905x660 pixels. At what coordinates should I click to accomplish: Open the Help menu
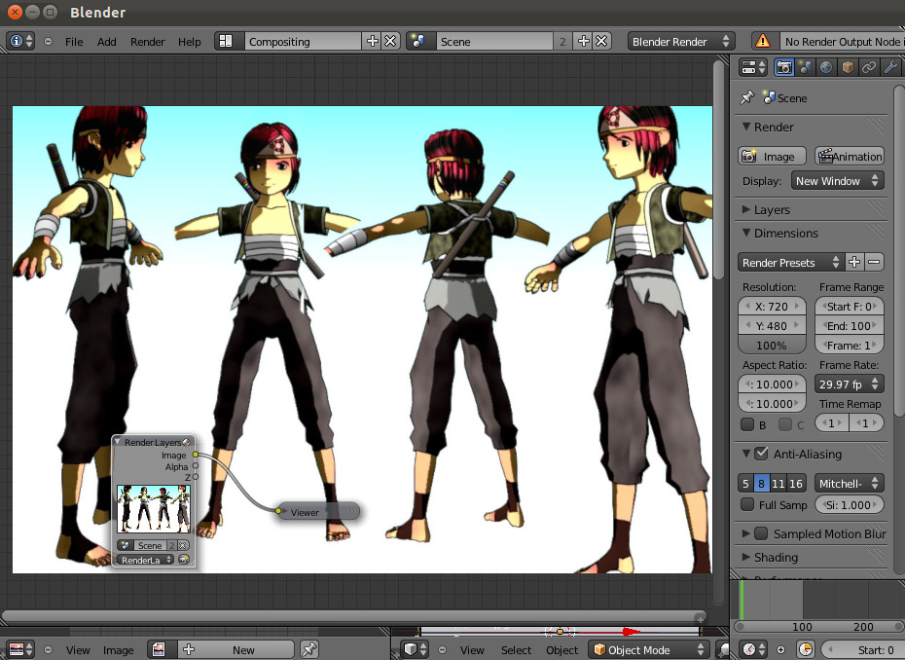click(190, 42)
